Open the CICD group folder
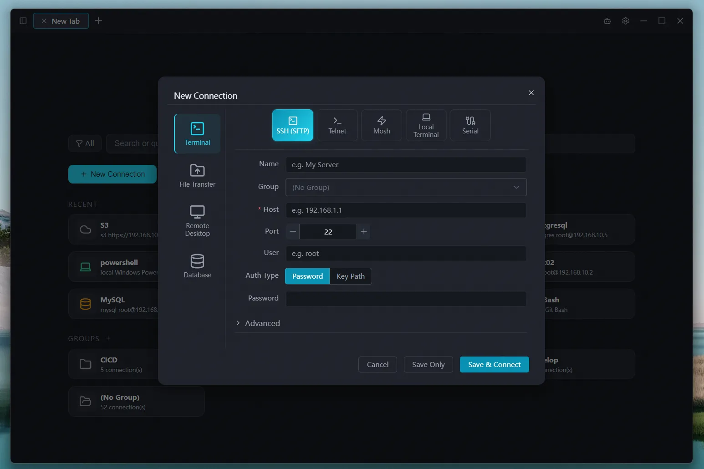 coord(114,364)
